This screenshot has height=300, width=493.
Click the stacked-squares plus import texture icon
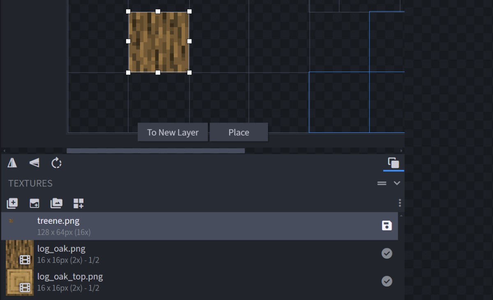point(12,203)
